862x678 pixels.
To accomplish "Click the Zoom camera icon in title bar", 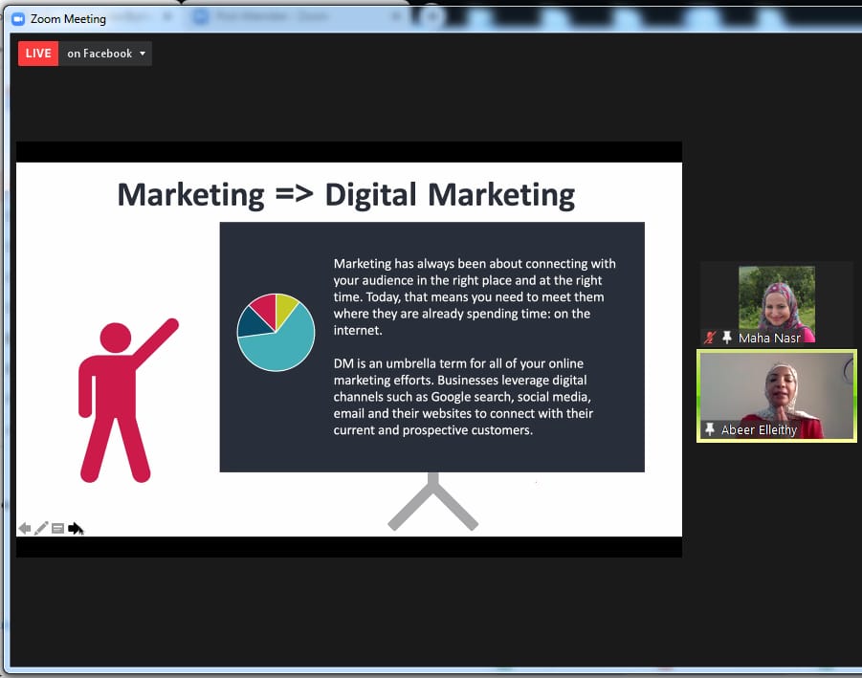I will pyautogui.click(x=17, y=18).
